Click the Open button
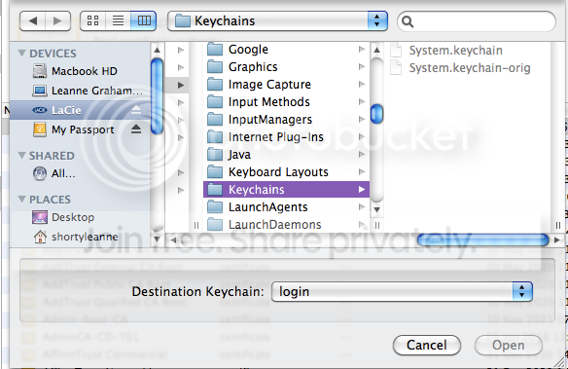The height and width of the screenshot is (369, 568). (x=509, y=345)
